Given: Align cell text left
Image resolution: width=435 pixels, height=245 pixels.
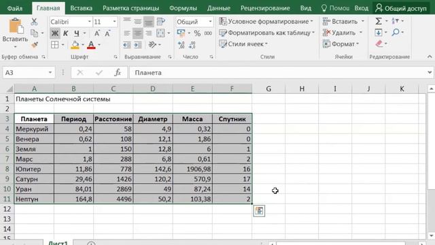Looking at the screenshot, I should point(127,33).
